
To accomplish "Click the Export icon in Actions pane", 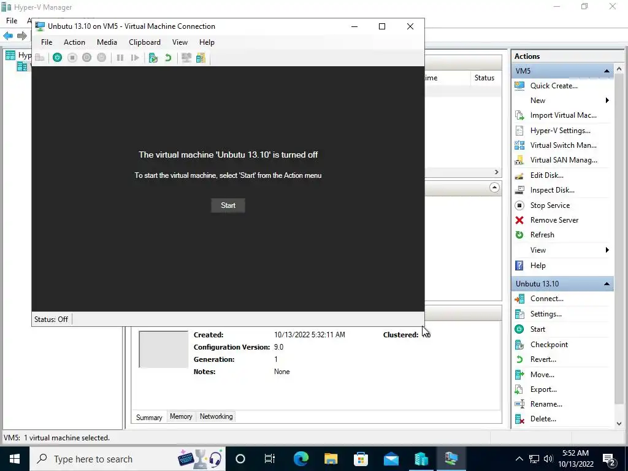I will pyautogui.click(x=519, y=389).
